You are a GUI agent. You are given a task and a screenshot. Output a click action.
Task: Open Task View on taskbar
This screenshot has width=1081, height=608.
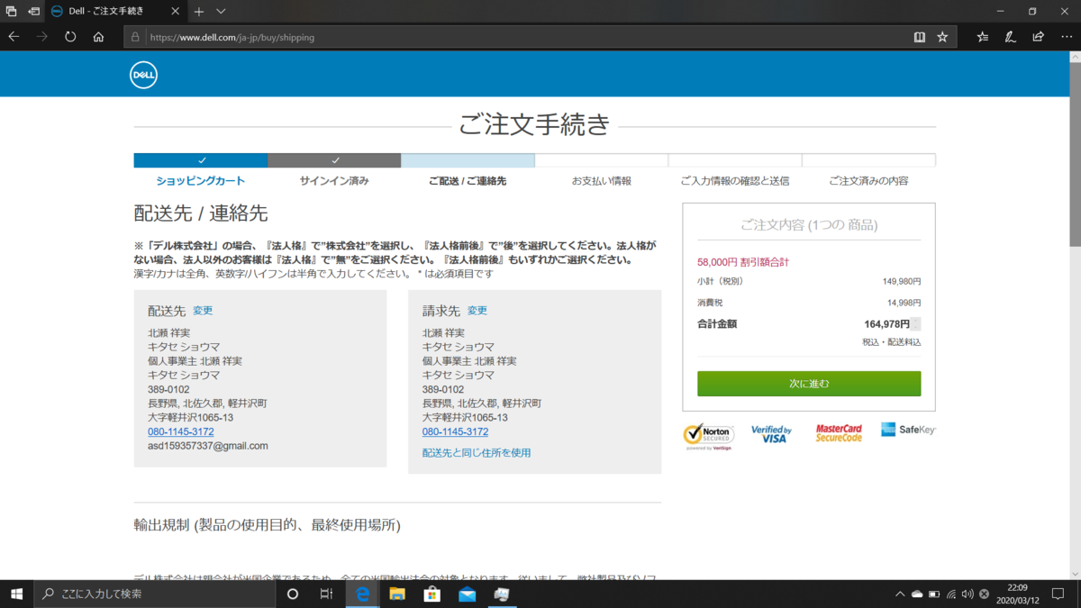(327, 594)
